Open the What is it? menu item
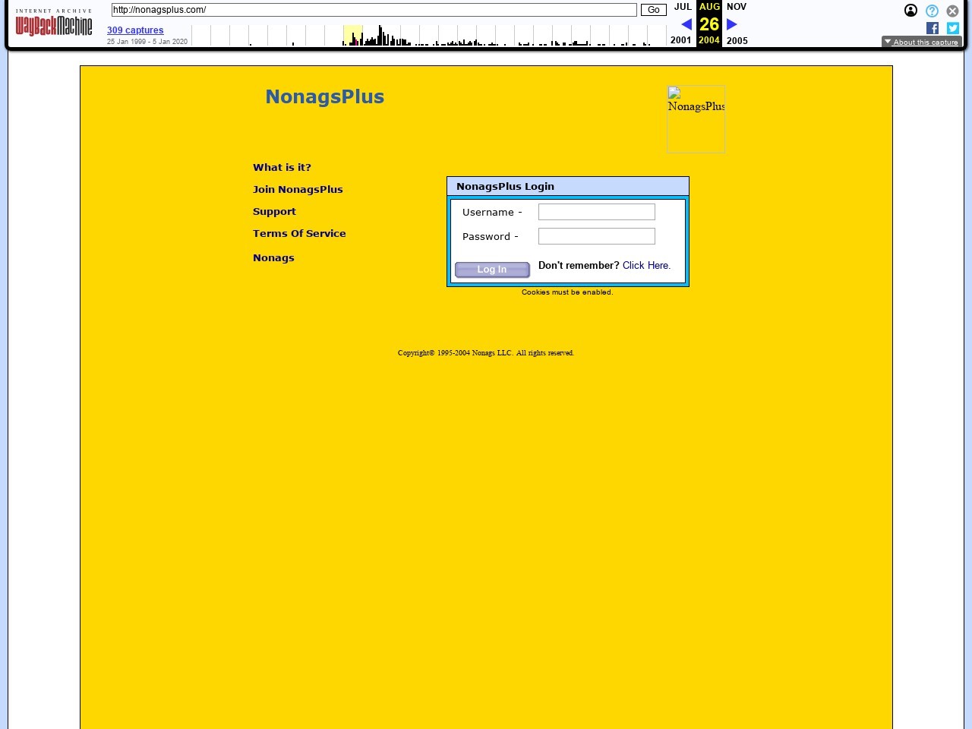Screen dimensions: 972x729 coord(282,167)
